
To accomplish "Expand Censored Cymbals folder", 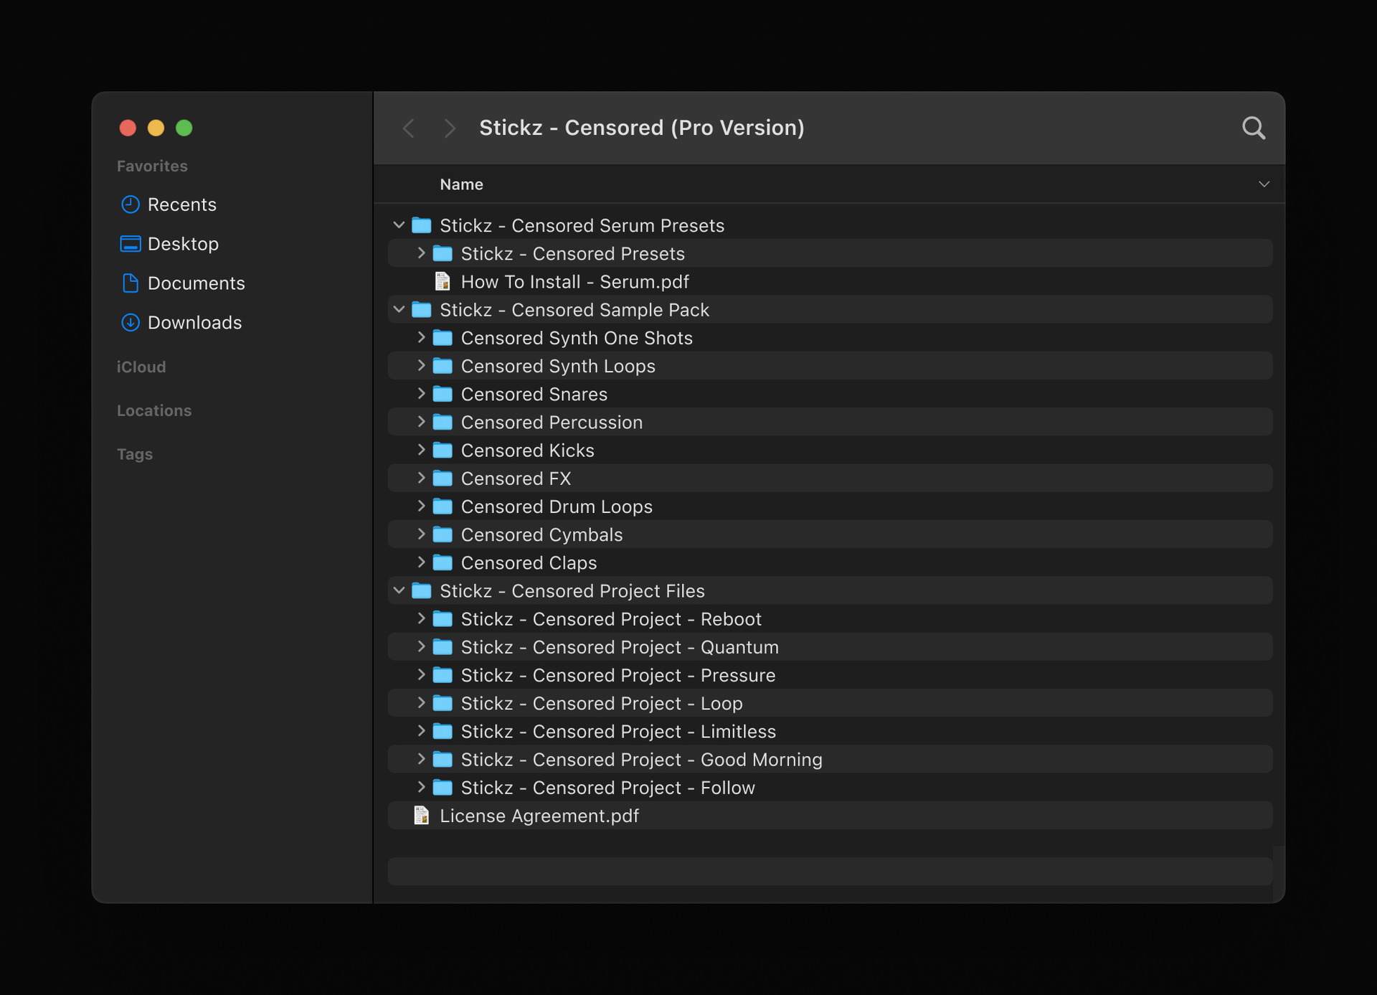I will tap(421, 534).
